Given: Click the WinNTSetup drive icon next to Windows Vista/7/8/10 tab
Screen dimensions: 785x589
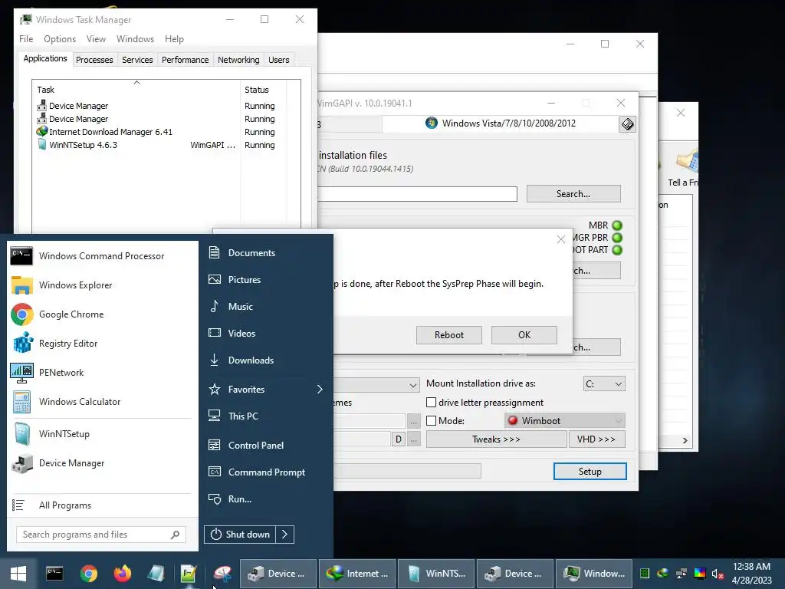Looking at the screenshot, I should click(x=628, y=123).
